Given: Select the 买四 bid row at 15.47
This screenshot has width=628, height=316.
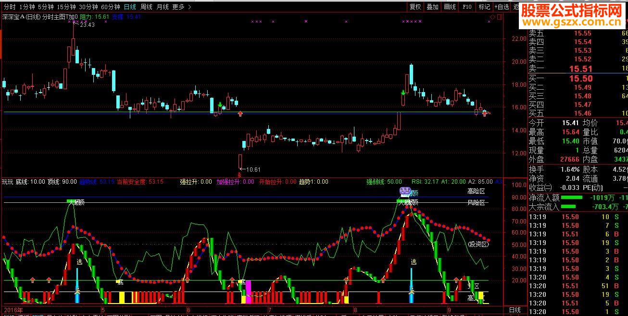Looking at the screenshot, I should pos(578,105).
